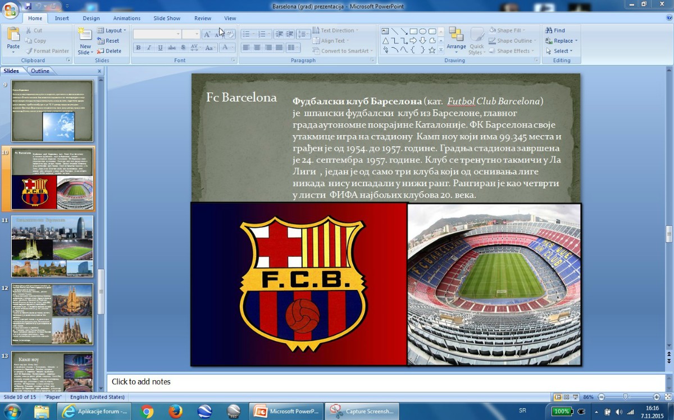Viewport: 674px width, 420px height.
Task: Click the Copy command
Action: click(x=35, y=41)
